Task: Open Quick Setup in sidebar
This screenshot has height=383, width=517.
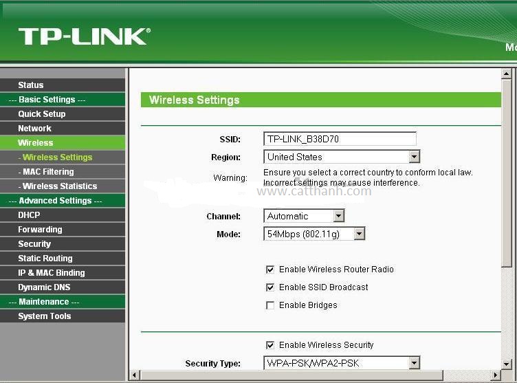Action: click(63, 114)
